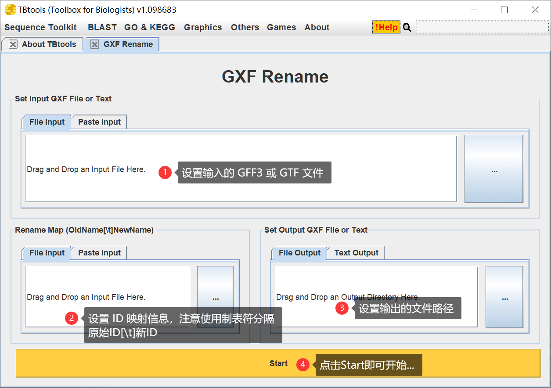Switch to the Text Output tab
The height and width of the screenshot is (388, 551).
coord(356,253)
